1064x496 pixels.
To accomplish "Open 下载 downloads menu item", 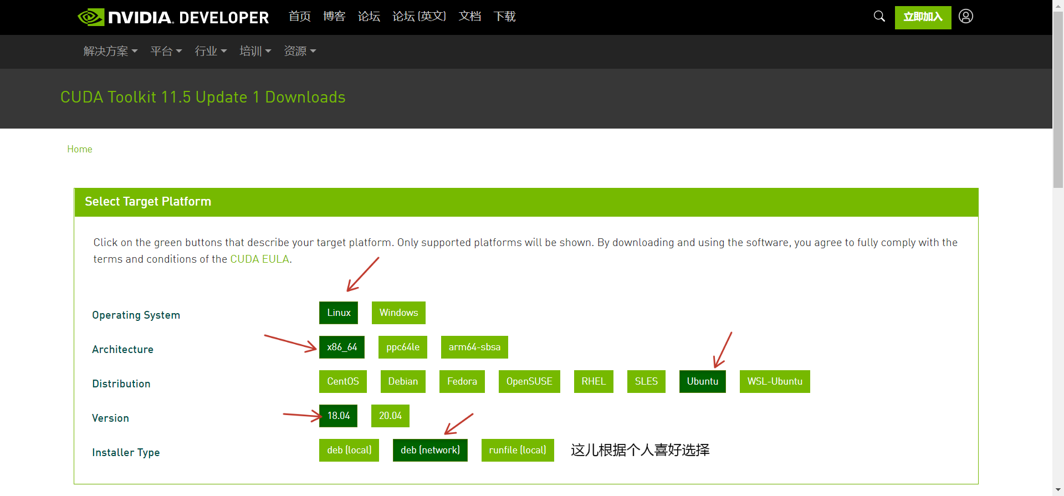I will coord(504,17).
